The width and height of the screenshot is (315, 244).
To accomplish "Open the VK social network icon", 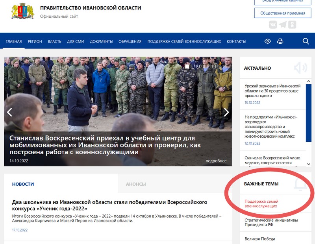I will click(x=273, y=25).
